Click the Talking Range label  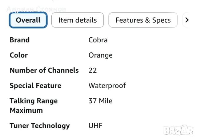click(34, 101)
